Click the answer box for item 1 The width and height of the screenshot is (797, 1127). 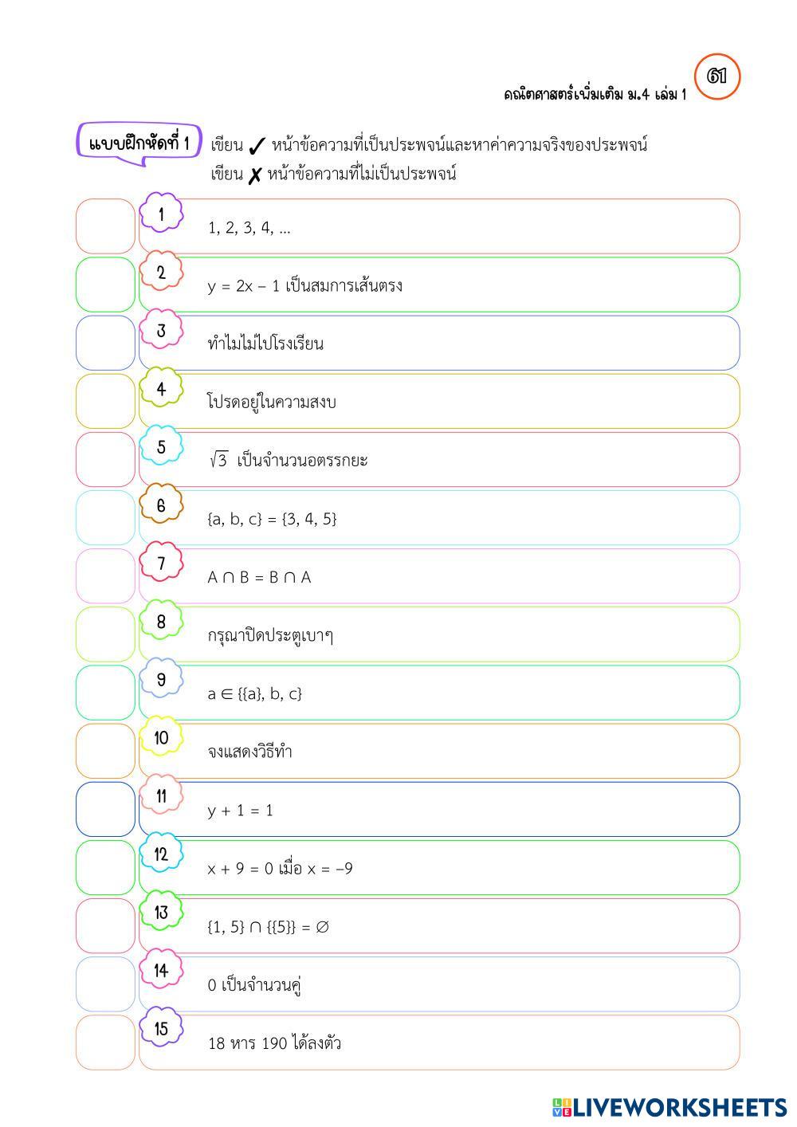click(x=106, y=226)
